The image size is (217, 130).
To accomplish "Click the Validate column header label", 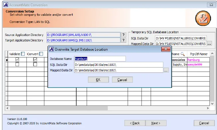I will [15, 54].
